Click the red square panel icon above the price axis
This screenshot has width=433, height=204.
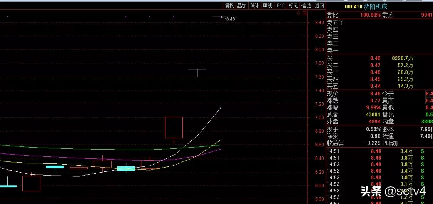[x=304, y=13]
